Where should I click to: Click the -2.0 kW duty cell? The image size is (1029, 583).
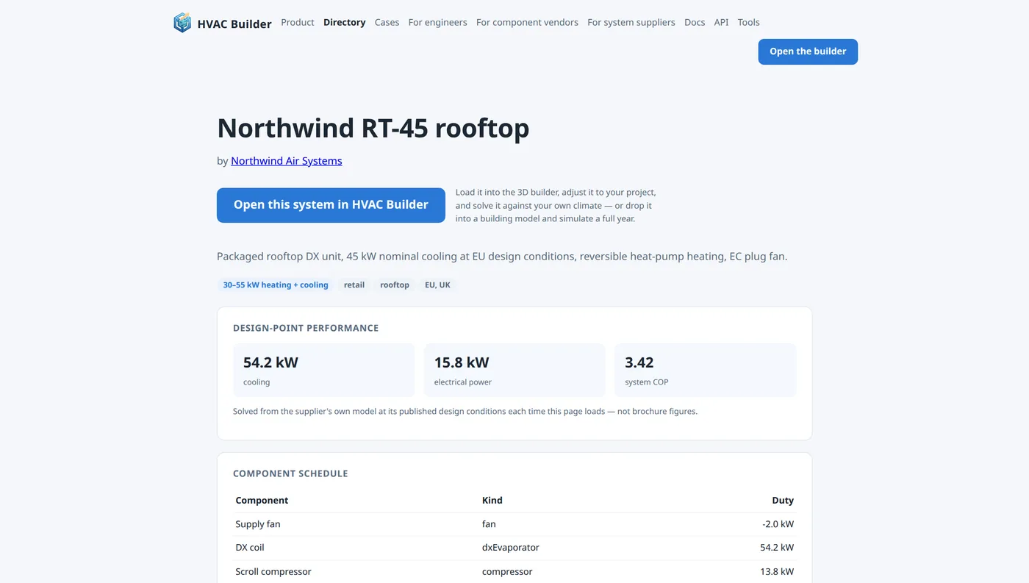coord(778,524)
